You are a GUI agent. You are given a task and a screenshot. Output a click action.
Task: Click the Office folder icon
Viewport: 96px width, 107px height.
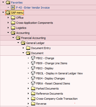pos(13,18)
